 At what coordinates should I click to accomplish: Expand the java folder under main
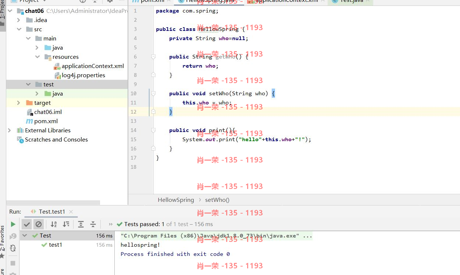point(37,48)
